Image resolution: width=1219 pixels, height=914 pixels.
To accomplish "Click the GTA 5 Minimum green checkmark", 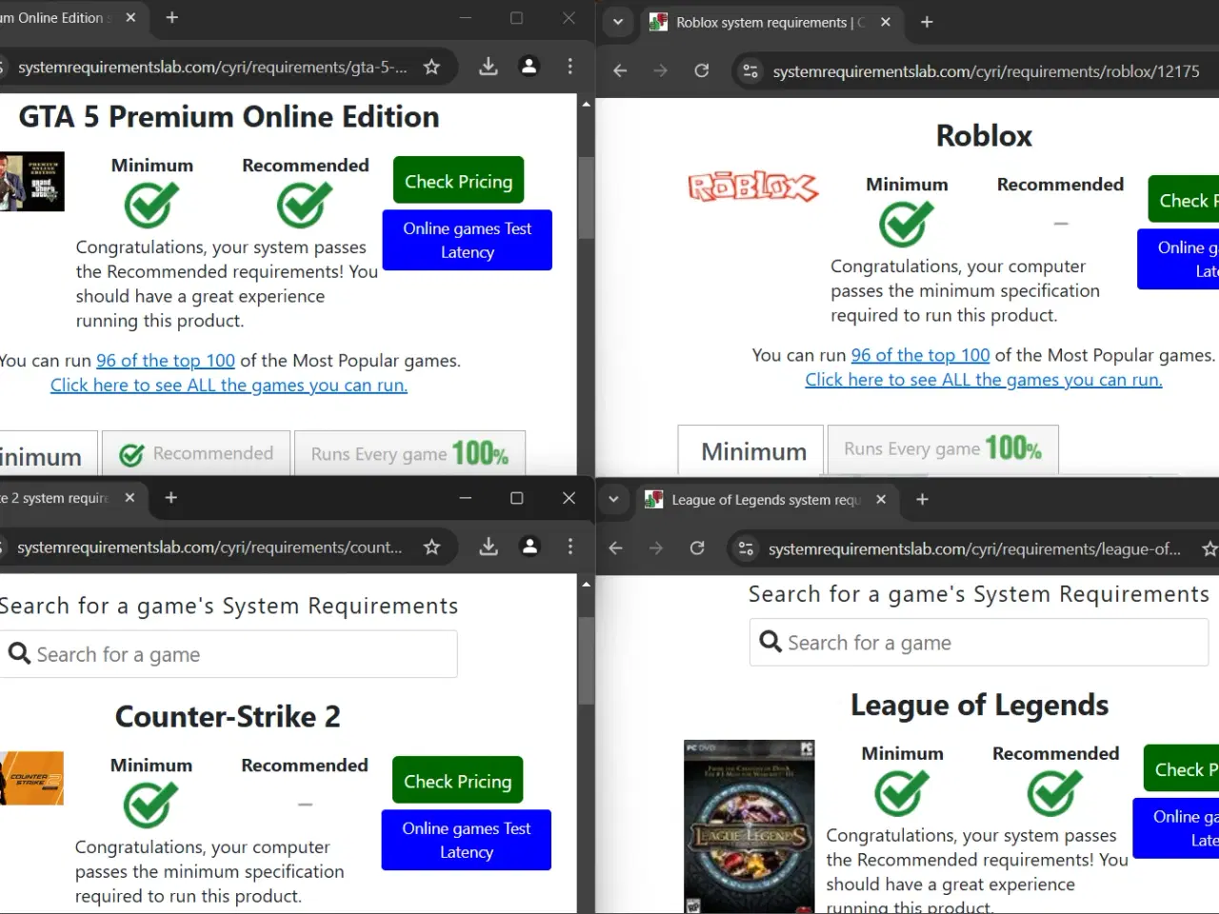I will [x=151, y=205].
